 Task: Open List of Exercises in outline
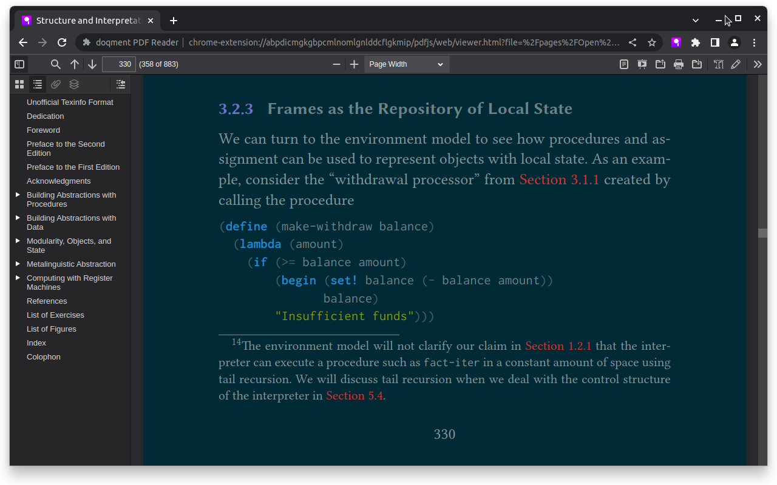click(x=55, y=315)
